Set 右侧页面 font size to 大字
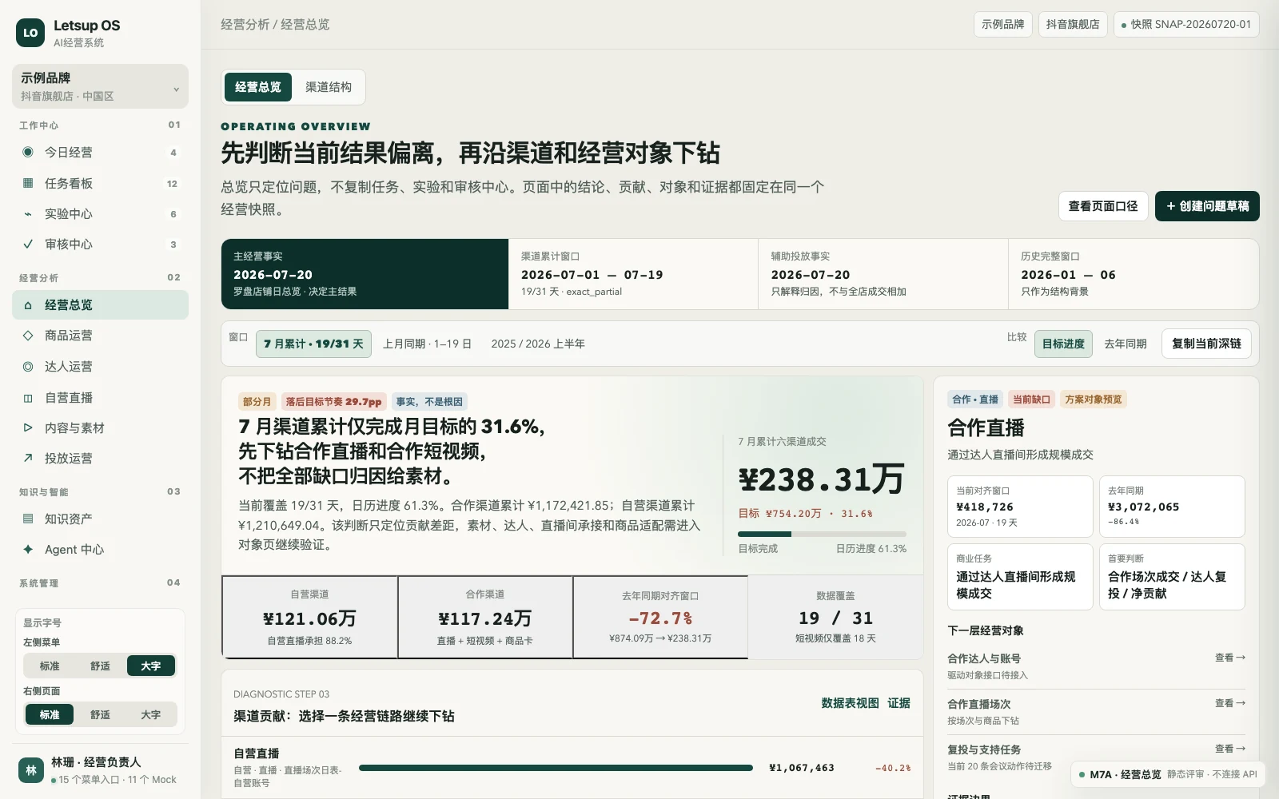Image resolution: width=1279 pixels, height=799 pixels. point(150,714)
